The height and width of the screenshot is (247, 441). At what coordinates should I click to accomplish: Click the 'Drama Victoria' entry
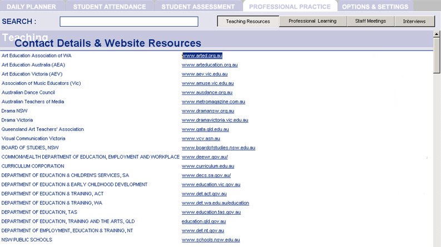tap(17, 120)
